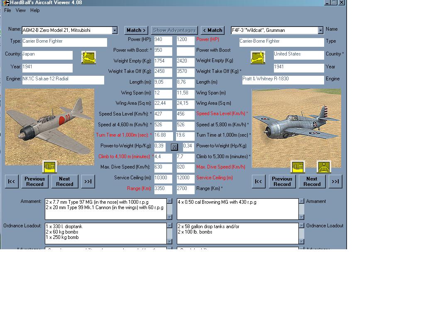Click the 'Japan' country field
Image resolution: width=425 pixels, height=318 pixels.
click(x=47, y=55)
